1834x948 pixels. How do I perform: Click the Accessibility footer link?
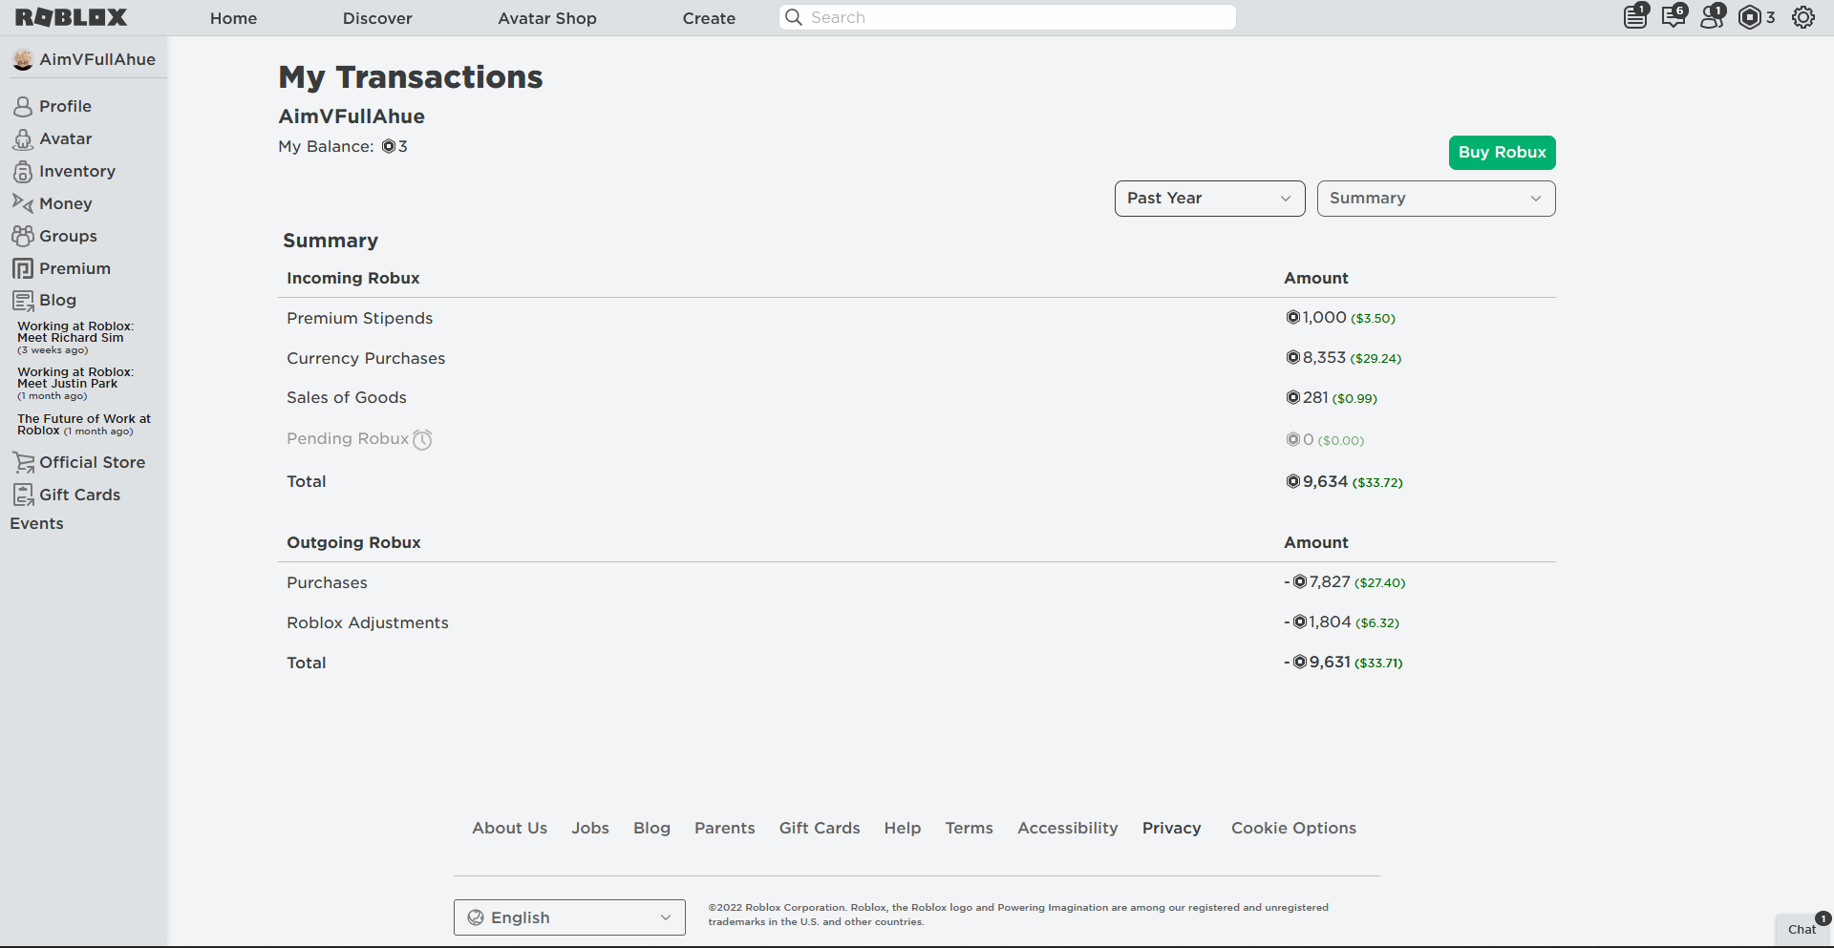point(1067,828)
